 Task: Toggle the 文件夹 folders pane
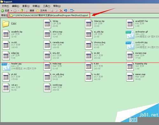pyautogui.click(x=42, y=10)
